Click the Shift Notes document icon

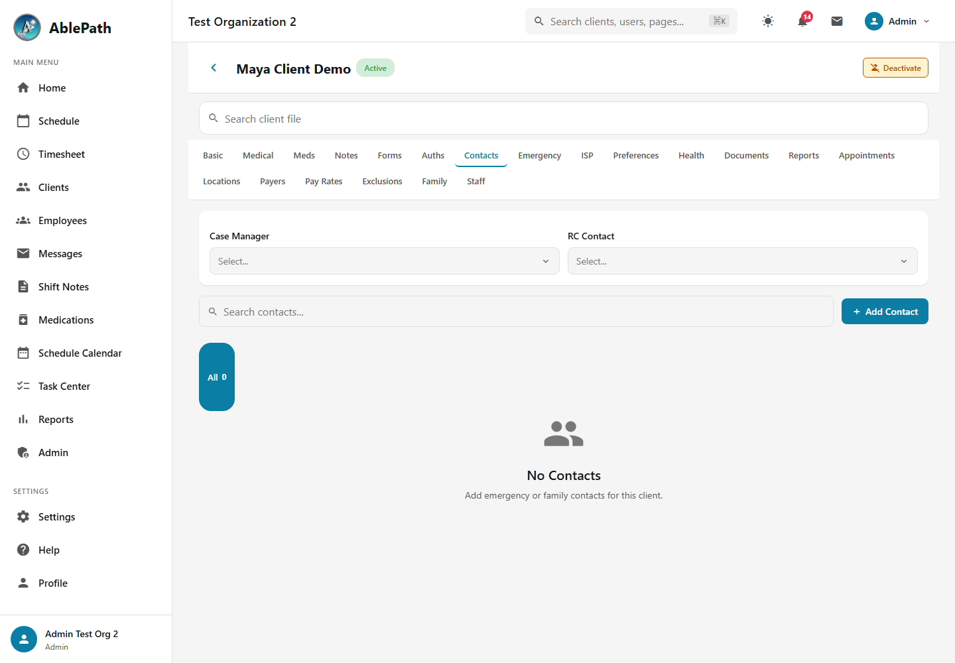pos(23,286)
